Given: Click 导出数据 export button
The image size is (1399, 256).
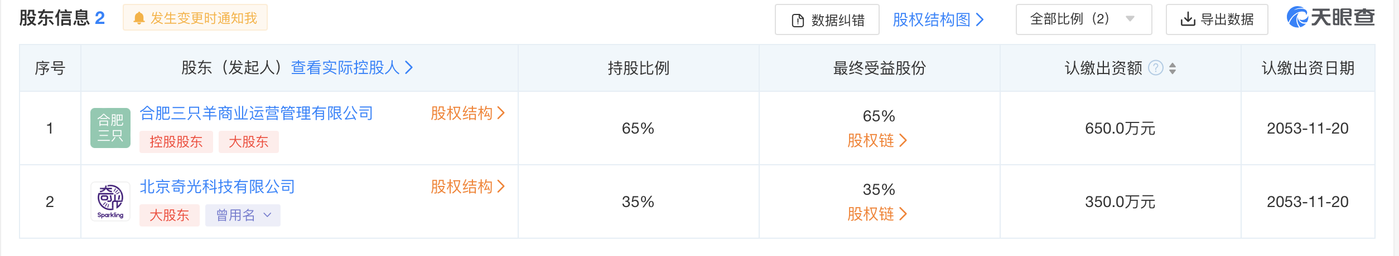Looking at the screenshot, I should point(1217,19).
